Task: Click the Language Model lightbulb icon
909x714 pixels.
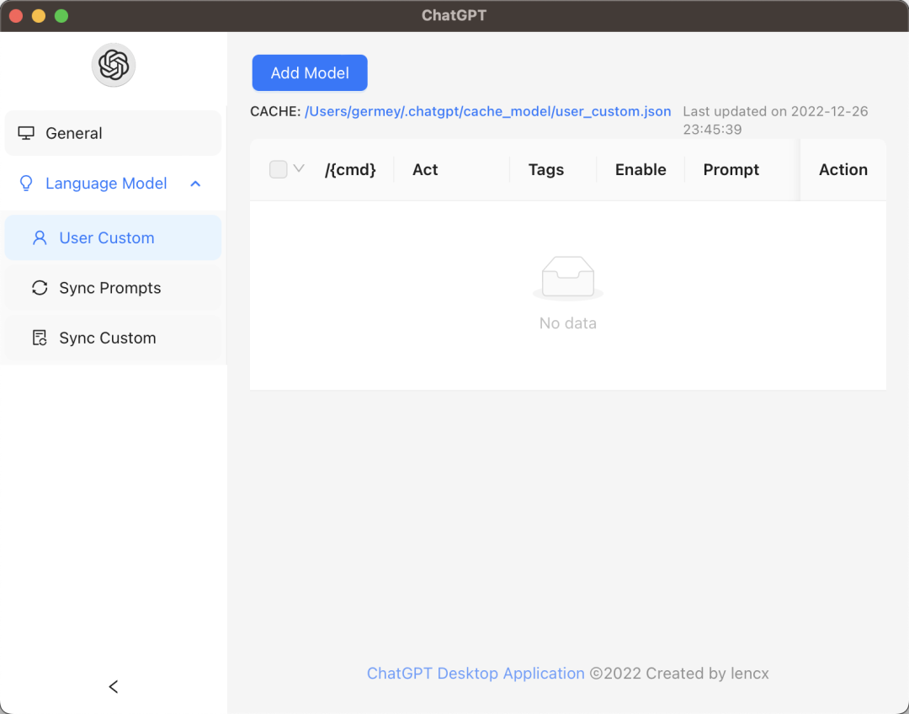Action: 26,184
